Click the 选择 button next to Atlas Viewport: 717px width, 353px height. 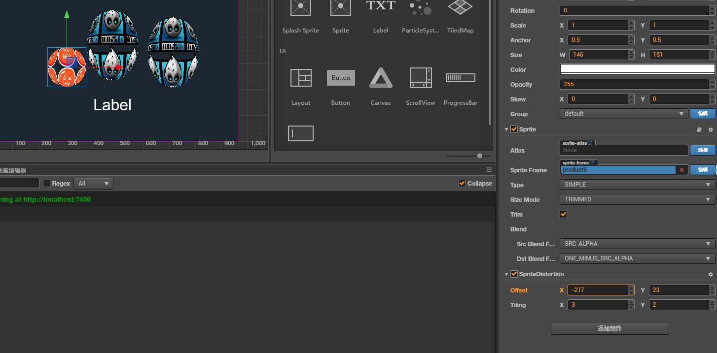point(703,150)
